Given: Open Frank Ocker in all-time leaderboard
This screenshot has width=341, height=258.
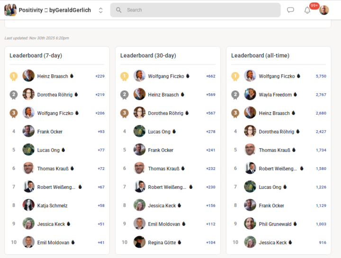Looking at the screenshot, I should pyautogui.click(x=271, y=205).
